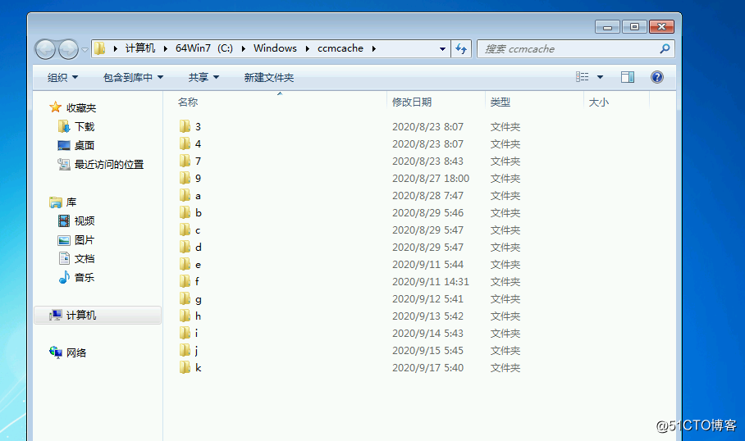745x441 pixels.
Task: Open the address bar history dropdown
Action: click(442, 48)
